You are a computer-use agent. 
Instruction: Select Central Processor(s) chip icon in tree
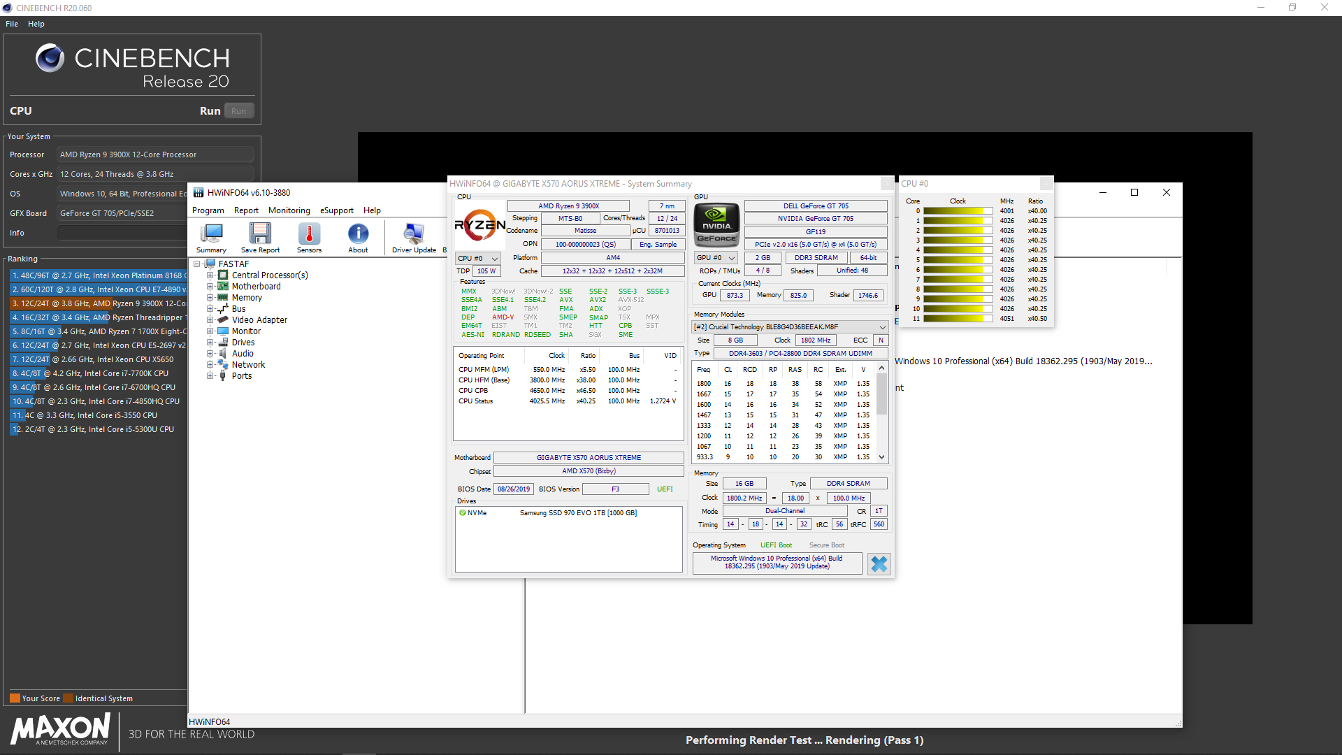click(x=223, y=275)
